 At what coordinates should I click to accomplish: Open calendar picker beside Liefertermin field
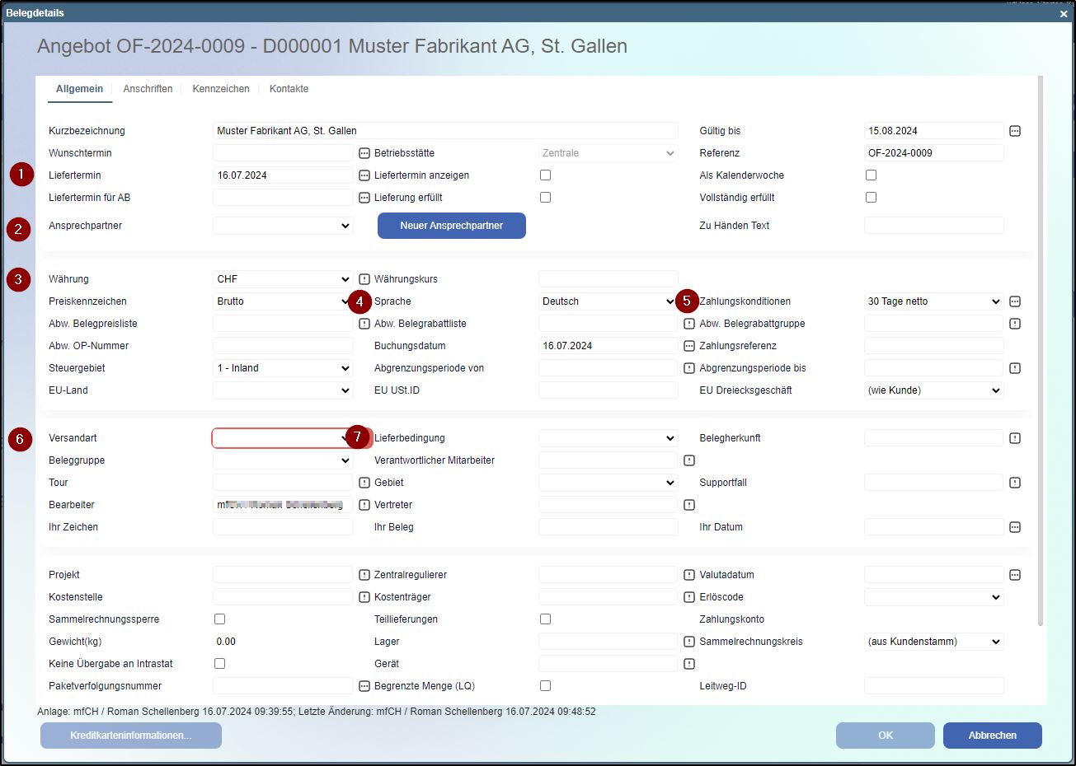click(x=364, y=175)
